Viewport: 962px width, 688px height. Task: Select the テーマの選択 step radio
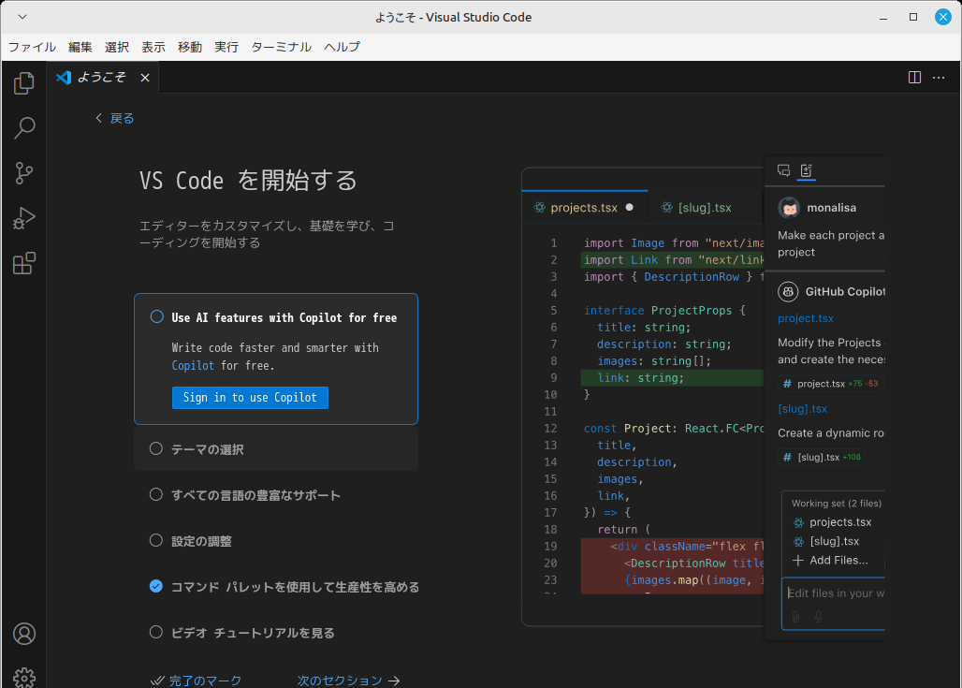[156, 449]
